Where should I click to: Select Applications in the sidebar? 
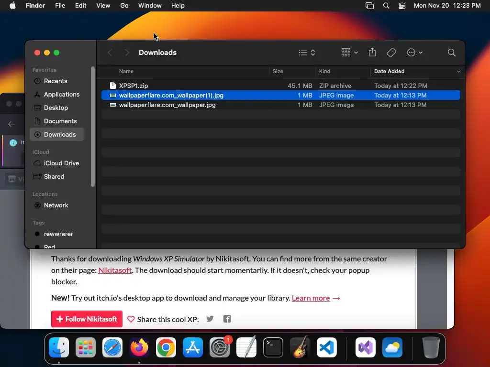pos(57,94)
